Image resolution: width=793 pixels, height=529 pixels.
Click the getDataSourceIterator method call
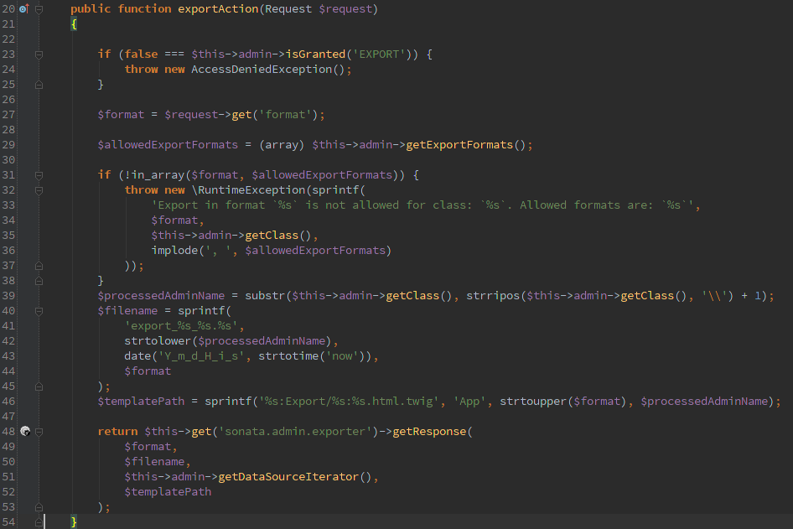coord(288,476)
